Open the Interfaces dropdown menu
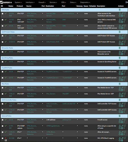128x142 pixels. point(30,2)
